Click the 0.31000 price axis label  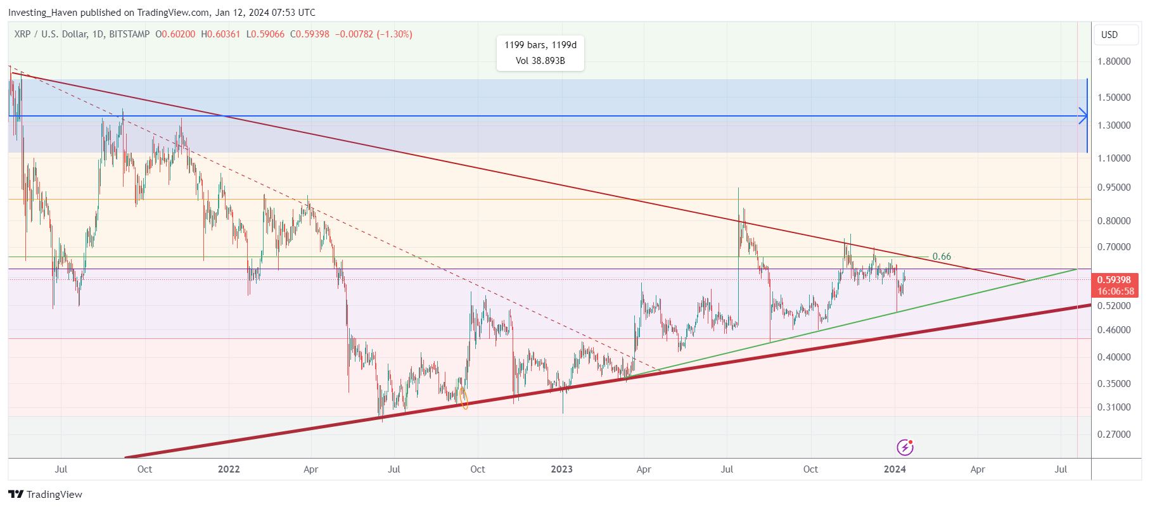click(x=1114, y=407)
